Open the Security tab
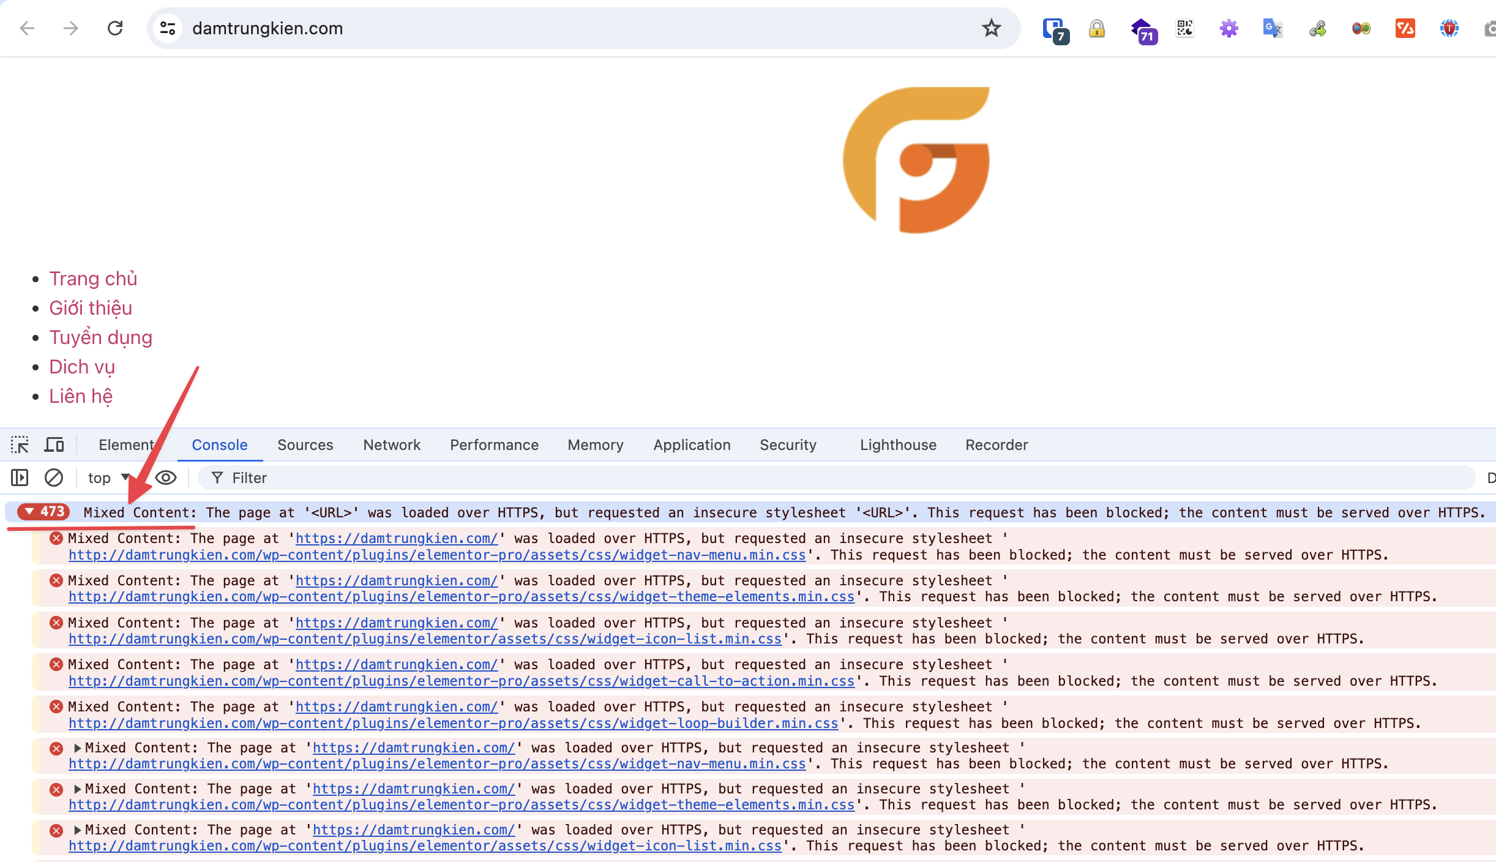 (x=788, y=444)
